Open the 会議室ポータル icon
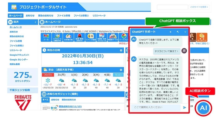The height and width of the screenshot is (122, 216). click(113, 37)
